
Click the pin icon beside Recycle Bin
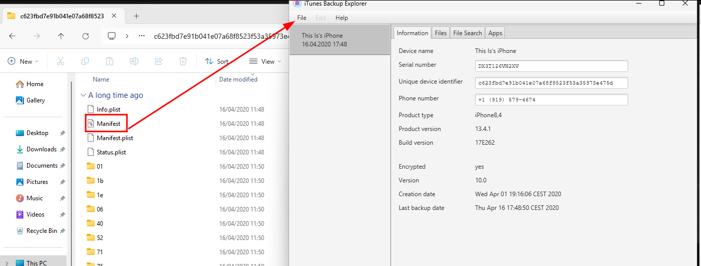coord(62,231)
